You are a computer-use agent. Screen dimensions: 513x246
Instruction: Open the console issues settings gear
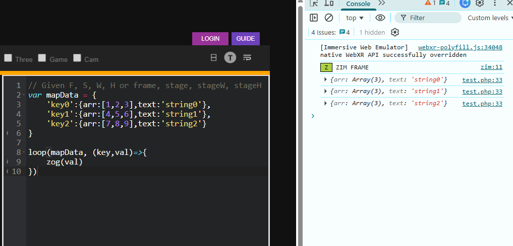pyautogui.click(x=395, y=32)
